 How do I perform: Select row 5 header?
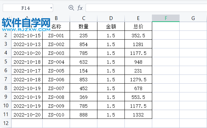6,62
